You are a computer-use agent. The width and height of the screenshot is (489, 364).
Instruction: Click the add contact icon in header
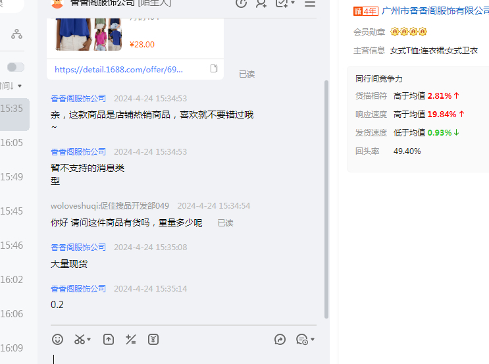coord(261,3)
